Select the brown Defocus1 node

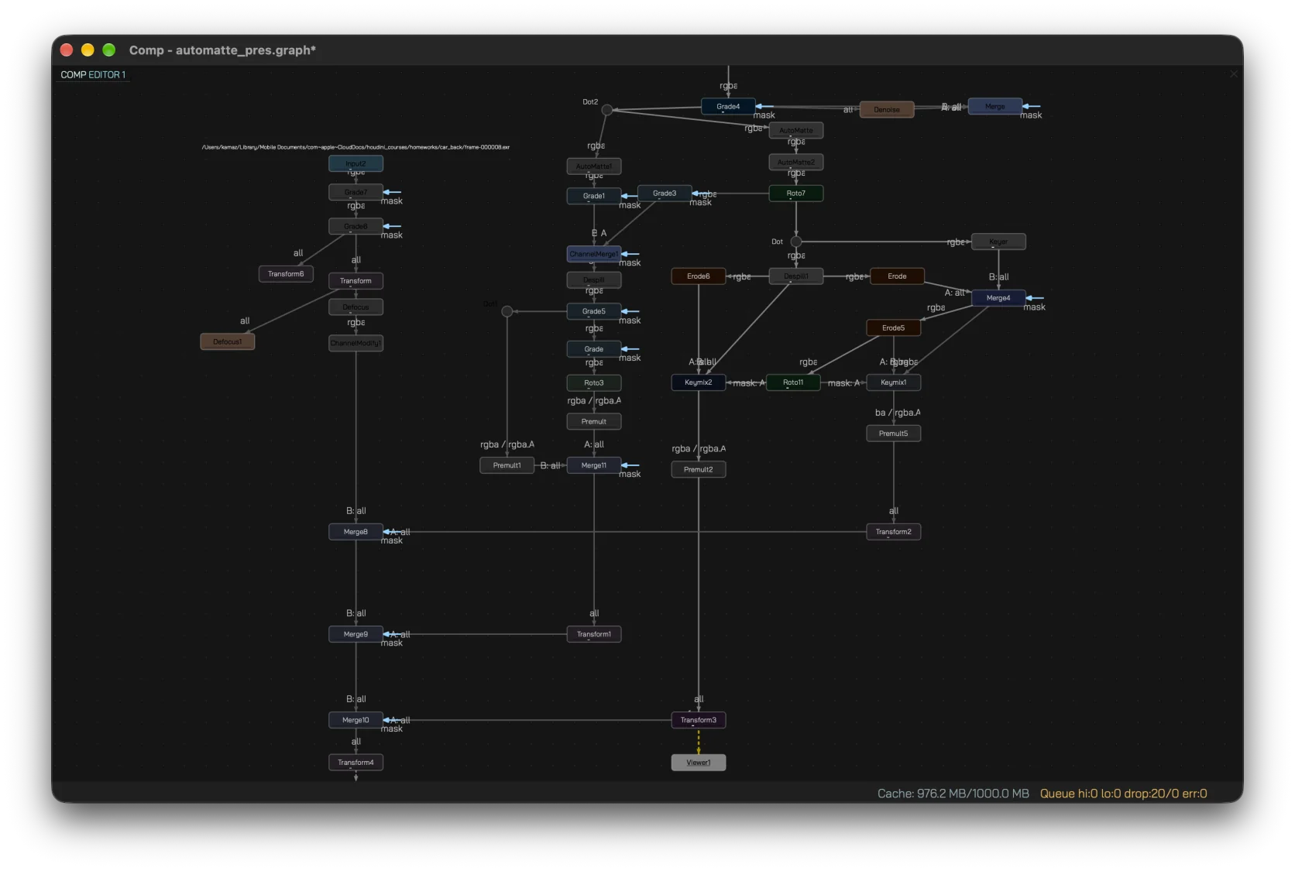tap(228, 341)
